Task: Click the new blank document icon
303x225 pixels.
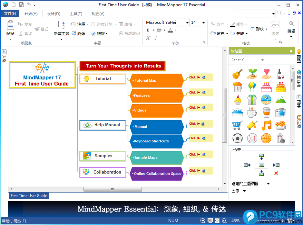Action: [14, 4]
